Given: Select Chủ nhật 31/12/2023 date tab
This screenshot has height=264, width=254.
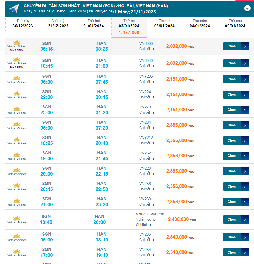Looking at the screenshot, I should [x=58, y=23].
